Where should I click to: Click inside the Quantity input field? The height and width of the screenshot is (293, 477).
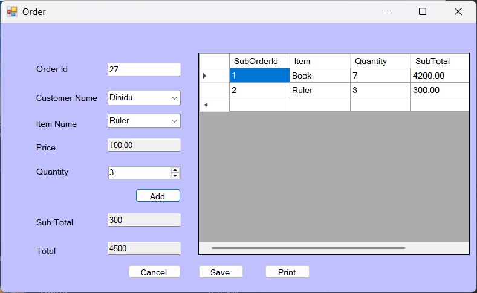[138, 173]
